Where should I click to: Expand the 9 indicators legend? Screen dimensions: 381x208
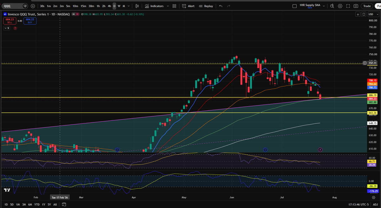pos(7,28)
